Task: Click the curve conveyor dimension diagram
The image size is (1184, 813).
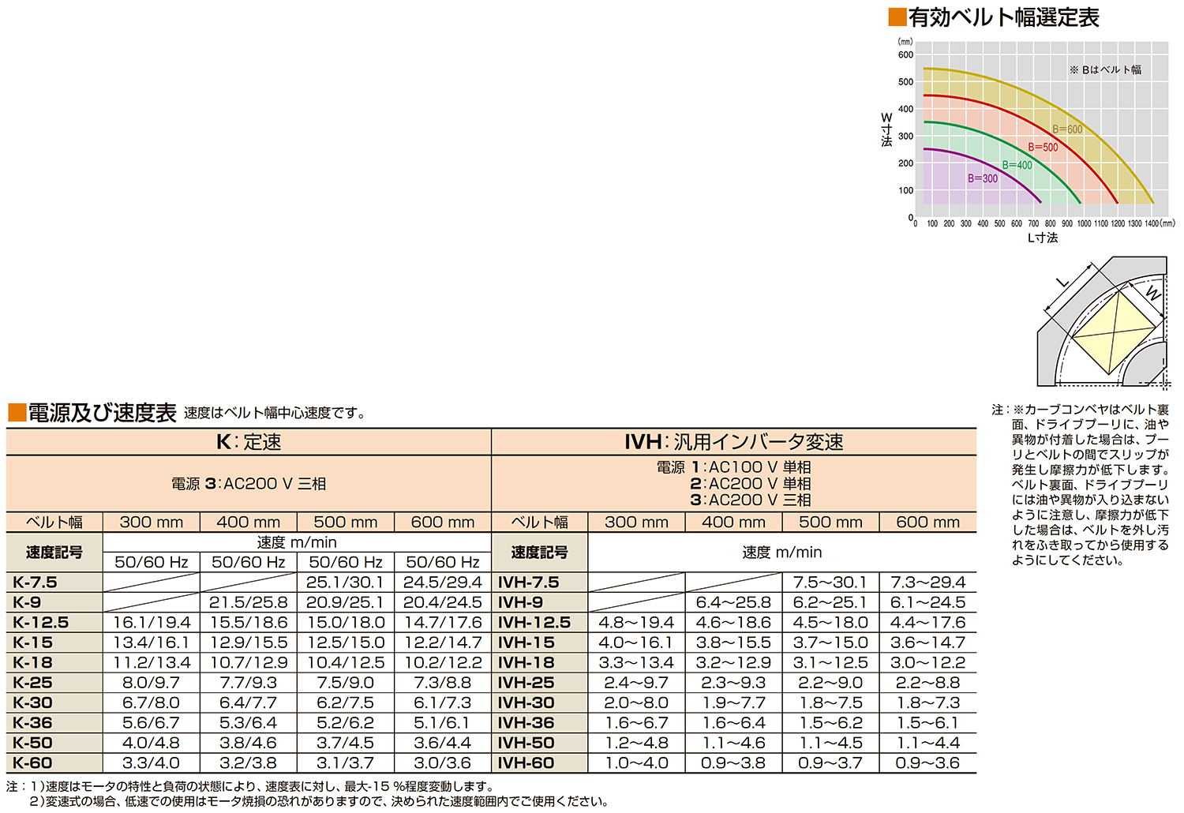Action: click(1102, 322)
